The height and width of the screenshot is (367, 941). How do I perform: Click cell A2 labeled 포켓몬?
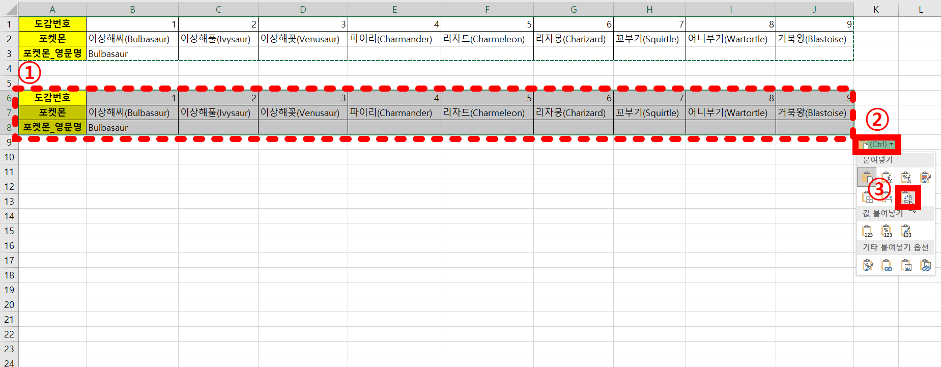pos(52,39)
